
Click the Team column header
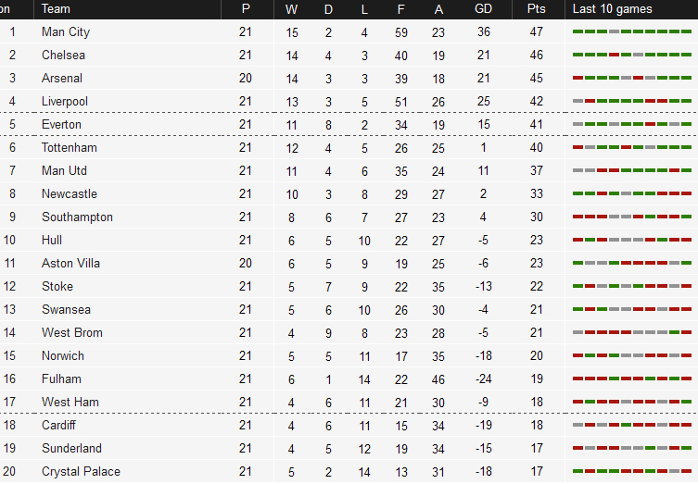tap(56, 9)
